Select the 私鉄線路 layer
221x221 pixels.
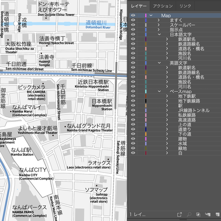point(187,115)
